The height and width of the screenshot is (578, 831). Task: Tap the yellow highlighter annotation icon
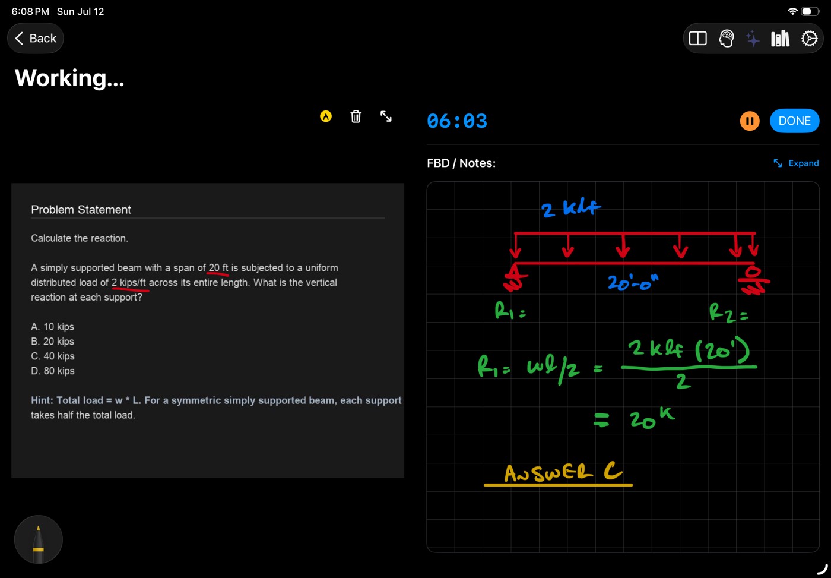326,116
